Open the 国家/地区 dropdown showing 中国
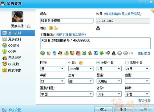154x112 pixels. (x=67, y=94)
